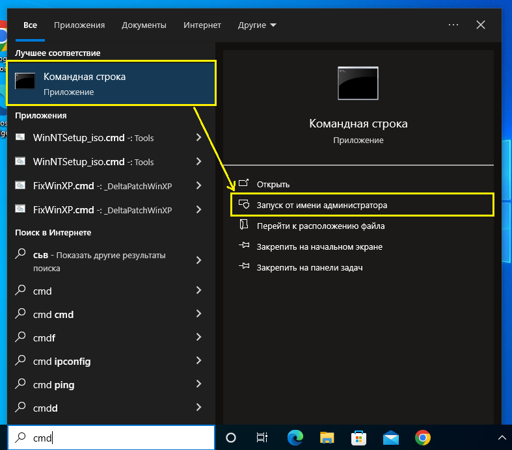
Task: Click the magnifier icon in search box
Action: pyautogui.click(x=20, y=437)
